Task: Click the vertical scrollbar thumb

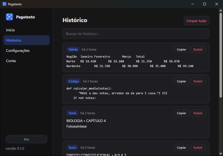Action: (221, 55)
